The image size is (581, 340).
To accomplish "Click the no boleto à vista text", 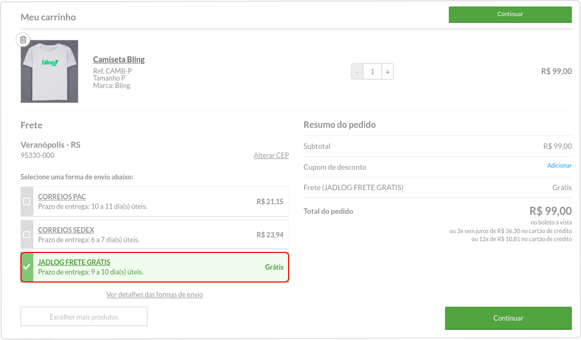I will [x=551, y=222].
